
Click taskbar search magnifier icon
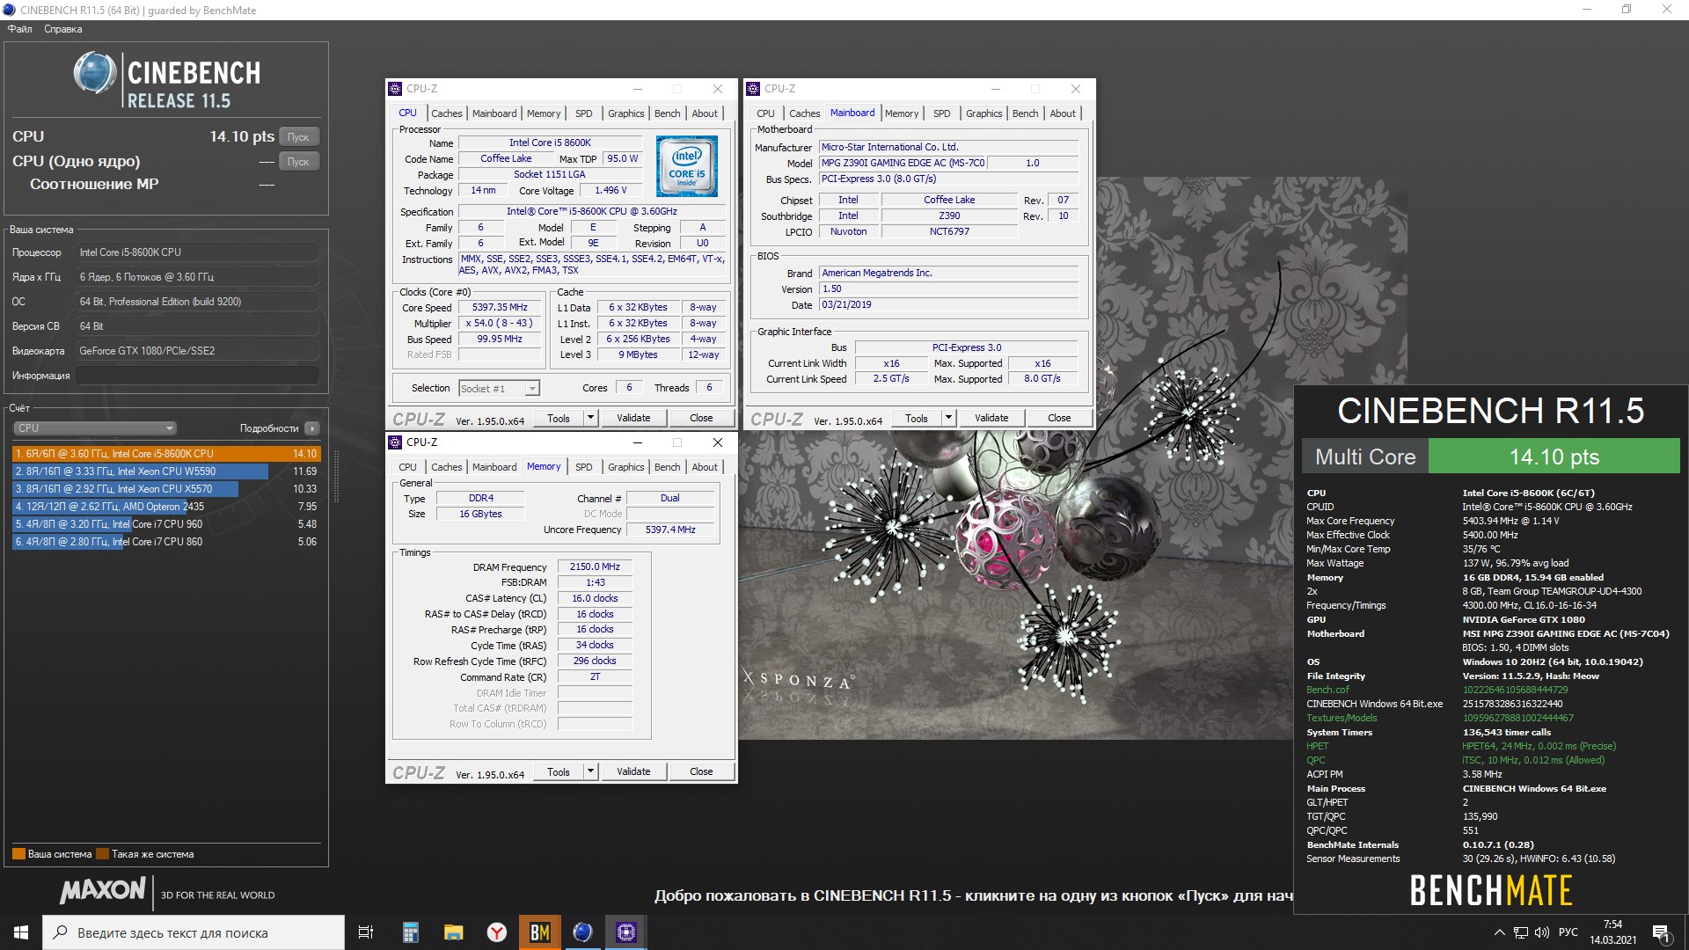pyautogui.click(x=60, y=932)
